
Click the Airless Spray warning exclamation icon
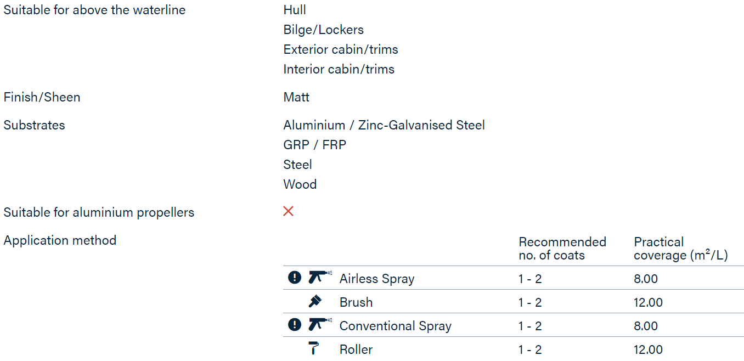click(x=295, y=278)
